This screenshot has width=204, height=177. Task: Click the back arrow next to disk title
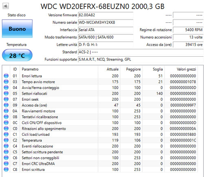coord(6,6)
